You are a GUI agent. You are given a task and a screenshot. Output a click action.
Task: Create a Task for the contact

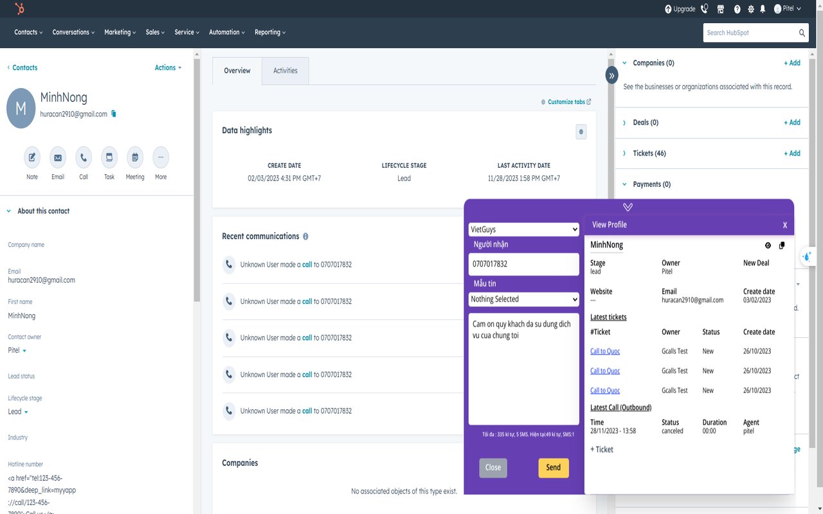(109, 157)
